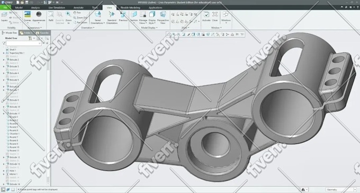Expand the Orientation group menu

click(88, 27)
